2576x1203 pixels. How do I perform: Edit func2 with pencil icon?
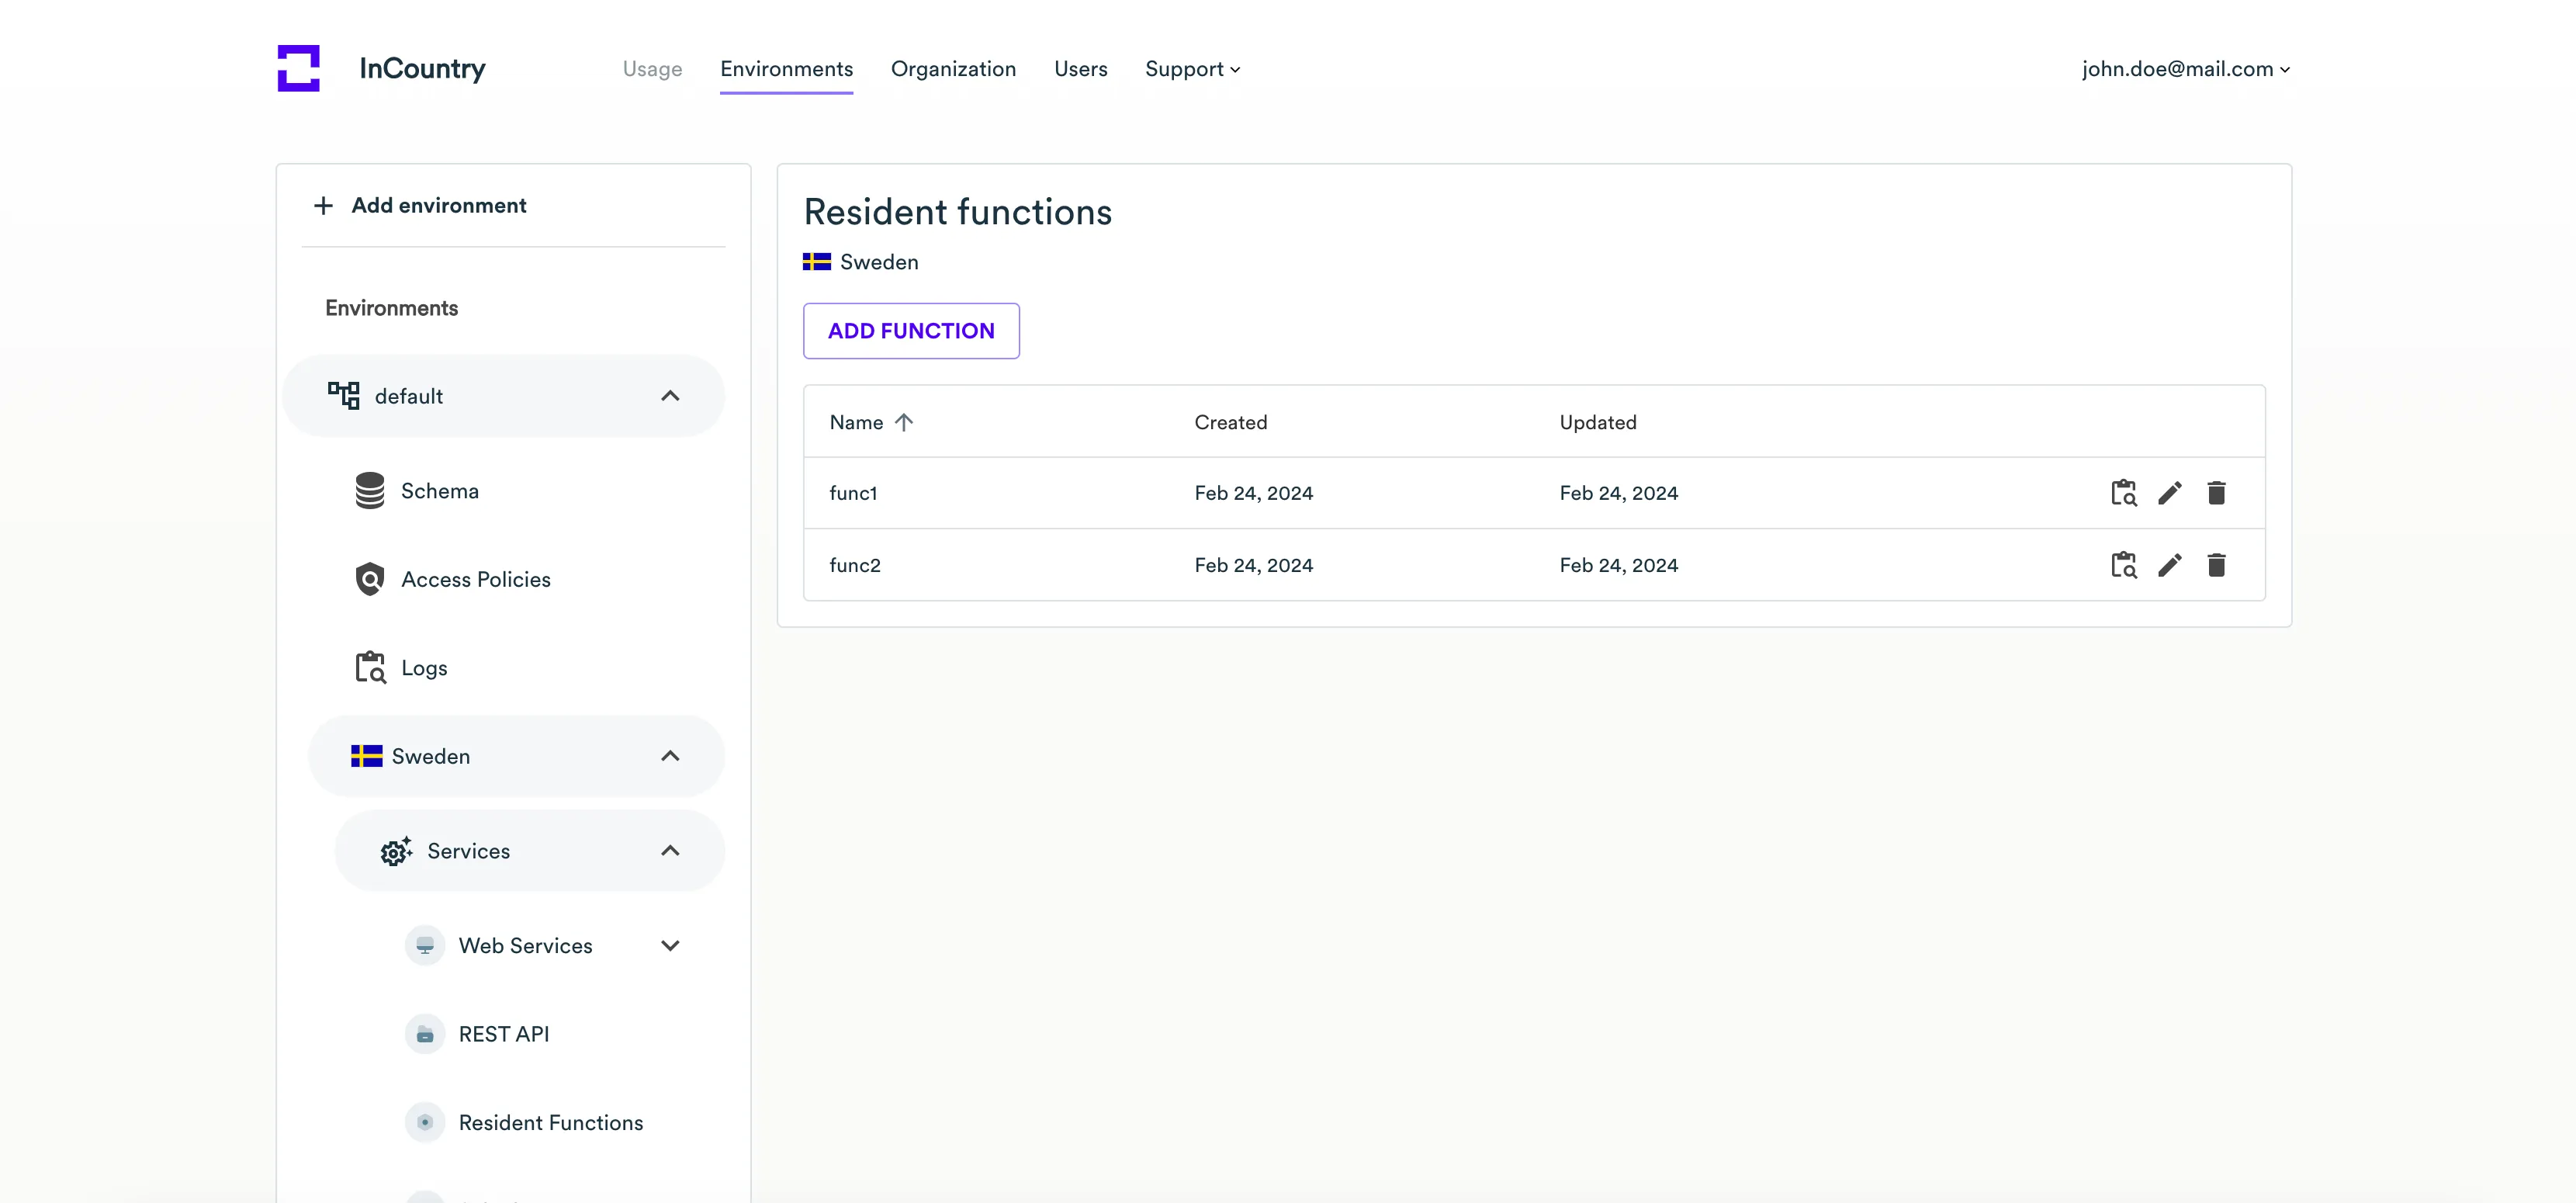2169,565
